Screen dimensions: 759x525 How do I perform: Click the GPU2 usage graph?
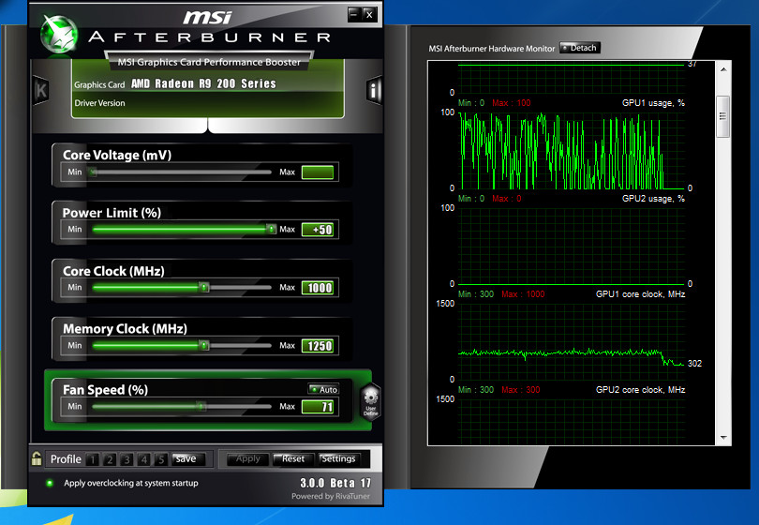click(x=572, y=246)
